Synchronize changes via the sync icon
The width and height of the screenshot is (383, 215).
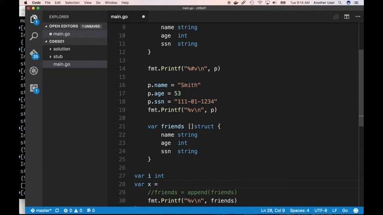pos(57,210)
